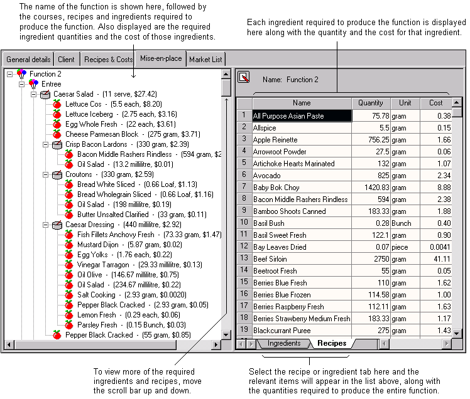Click the apple icon beside Bread Wholegrain Sliced
Screen dimensions: 470x399
click(x=69, y=194)
